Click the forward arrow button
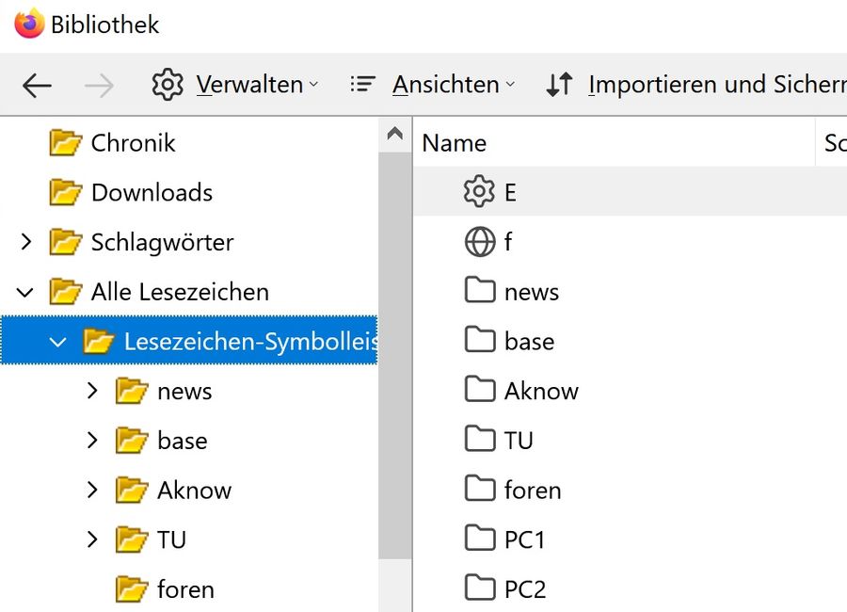 click(x=99, y=86)
